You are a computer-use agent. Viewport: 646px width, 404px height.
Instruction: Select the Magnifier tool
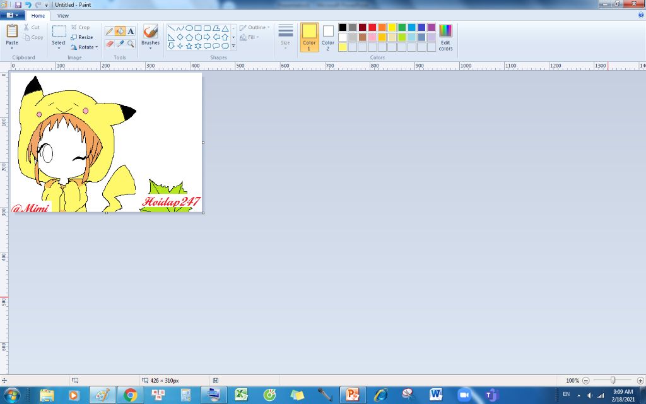pos(131,44)
